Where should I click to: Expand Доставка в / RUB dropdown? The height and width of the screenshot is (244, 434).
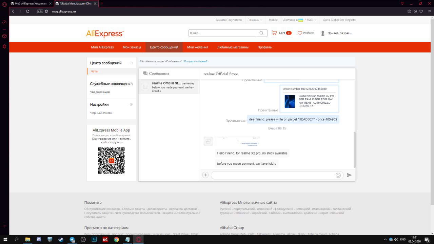pos(300,20)
